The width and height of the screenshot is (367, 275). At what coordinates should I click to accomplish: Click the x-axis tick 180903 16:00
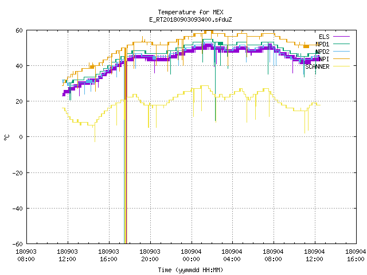coord(108,256)
